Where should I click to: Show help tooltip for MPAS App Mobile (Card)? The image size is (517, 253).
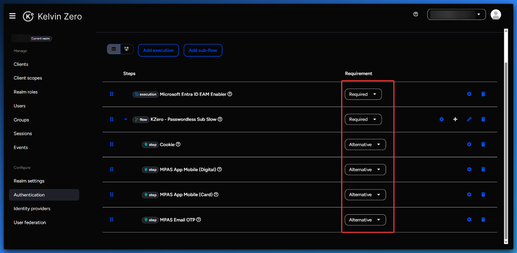(216, 194)
